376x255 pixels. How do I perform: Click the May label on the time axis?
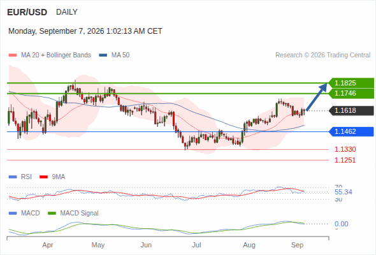coord(98,245)
